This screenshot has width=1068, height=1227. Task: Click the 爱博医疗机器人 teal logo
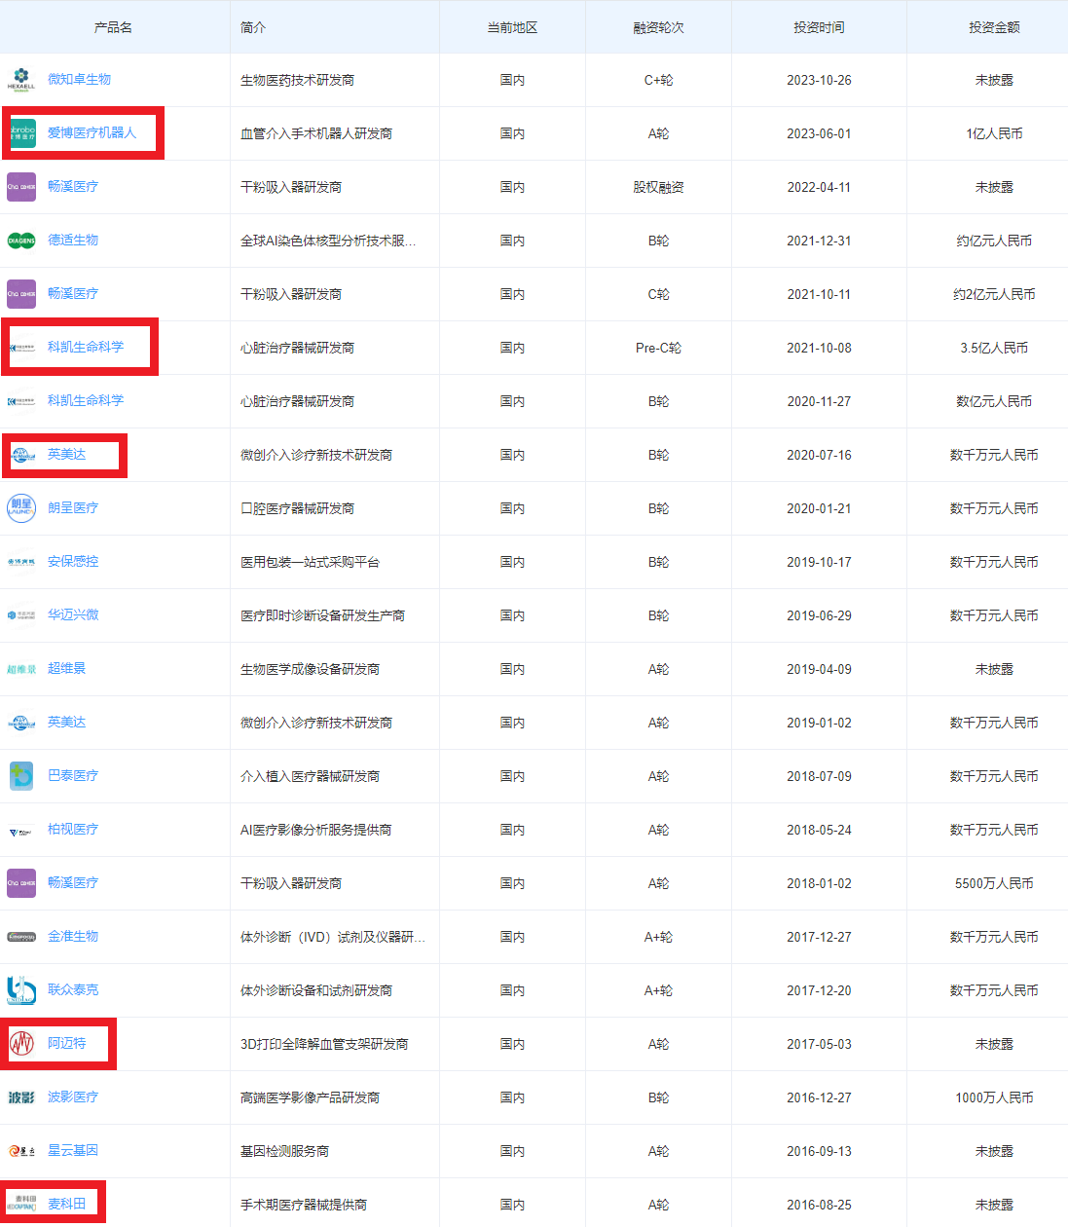coord(21,133)
